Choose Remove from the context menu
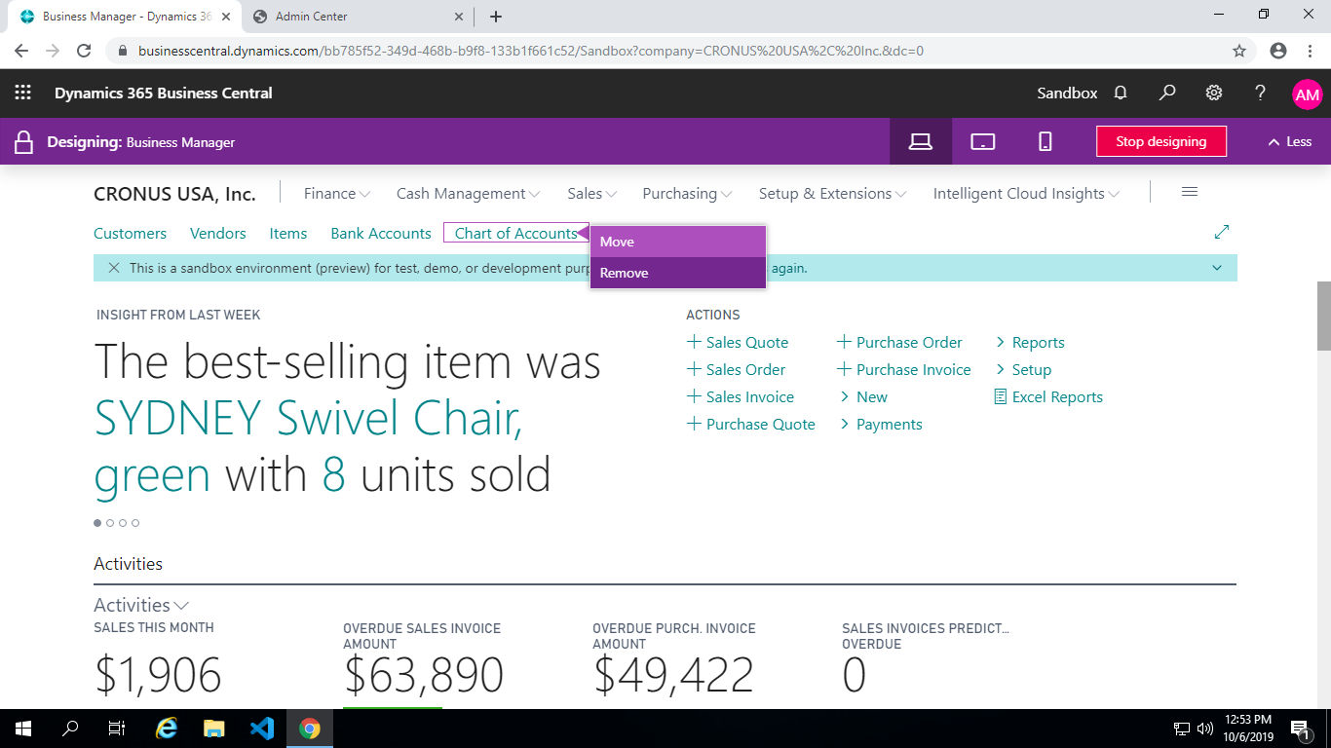The width and height of the screenshot is (1331, 748). click(x=678, y=273)
